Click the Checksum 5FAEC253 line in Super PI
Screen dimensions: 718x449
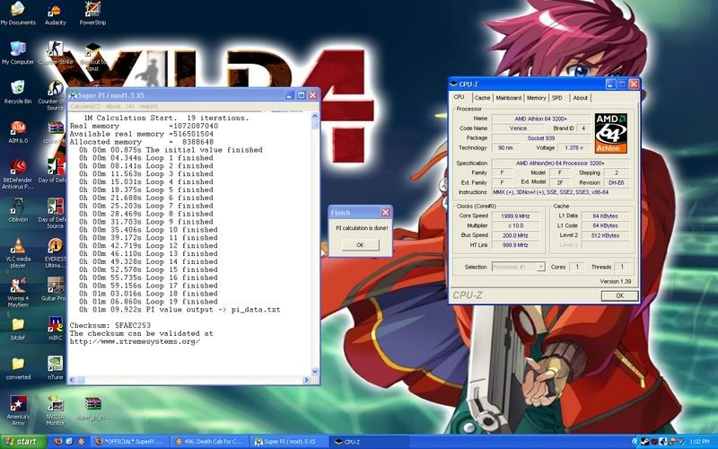click(x=109, y=325)
